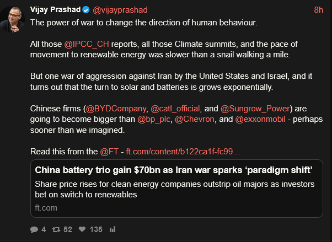Like the post with heart icon
This screenshot has height=242, width=332.
[x=82, y=229]
